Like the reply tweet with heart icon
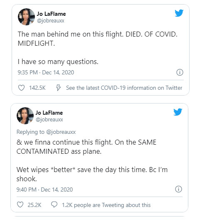Viewport: 200px width, 224px height. (20, 204)
